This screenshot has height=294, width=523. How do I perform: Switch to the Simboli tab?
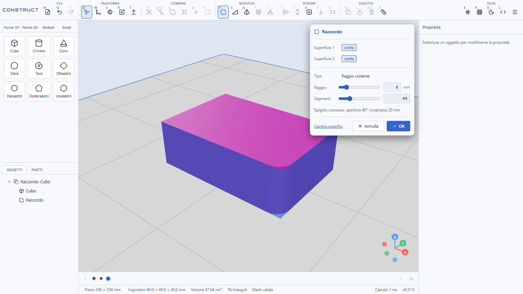[48, 27]
